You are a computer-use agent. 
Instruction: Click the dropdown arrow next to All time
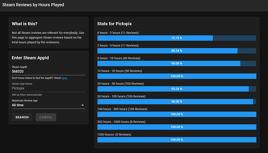tap(82, 105)
